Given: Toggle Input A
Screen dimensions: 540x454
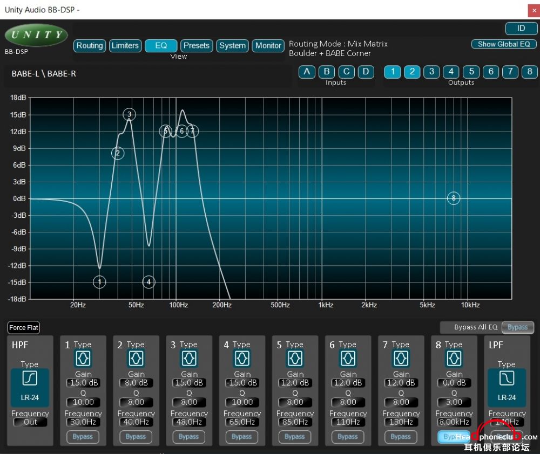Looking at the screenshot, I should [x=307, y=72].
